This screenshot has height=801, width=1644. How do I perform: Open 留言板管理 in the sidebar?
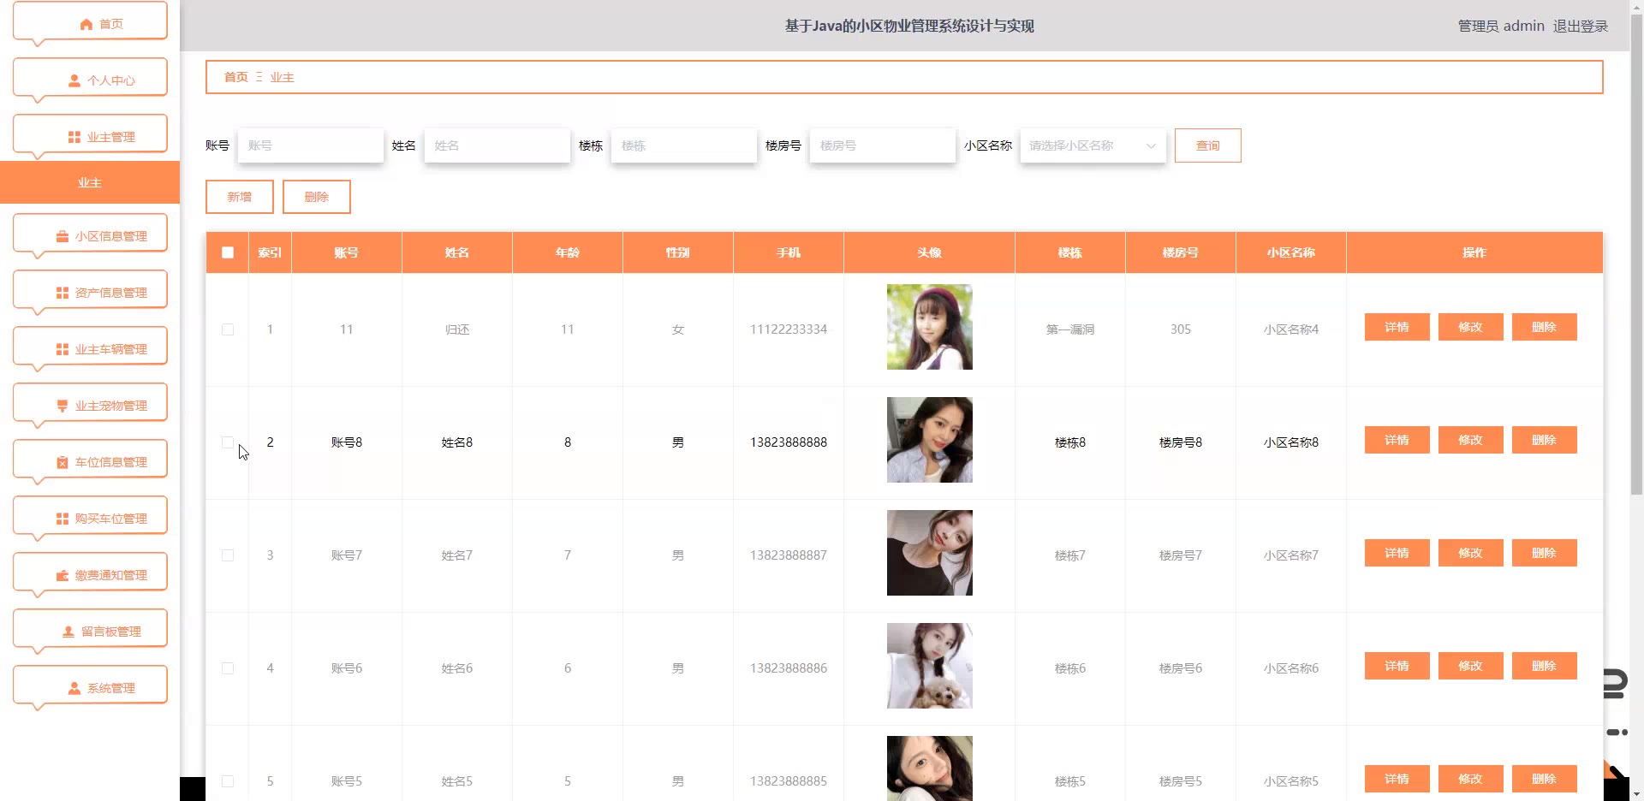(90, 632)
